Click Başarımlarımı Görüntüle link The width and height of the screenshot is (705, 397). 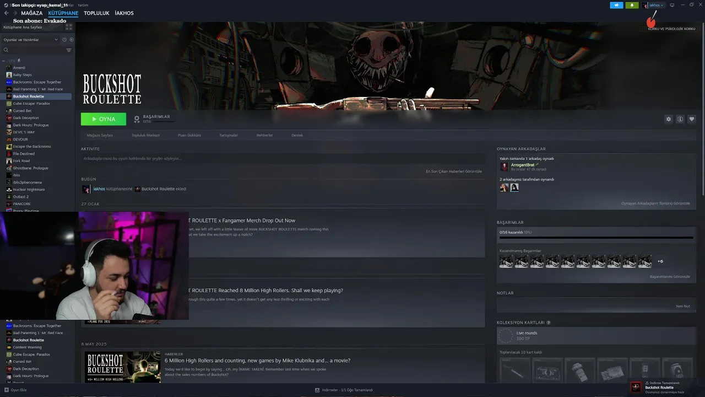click(670, 277)
